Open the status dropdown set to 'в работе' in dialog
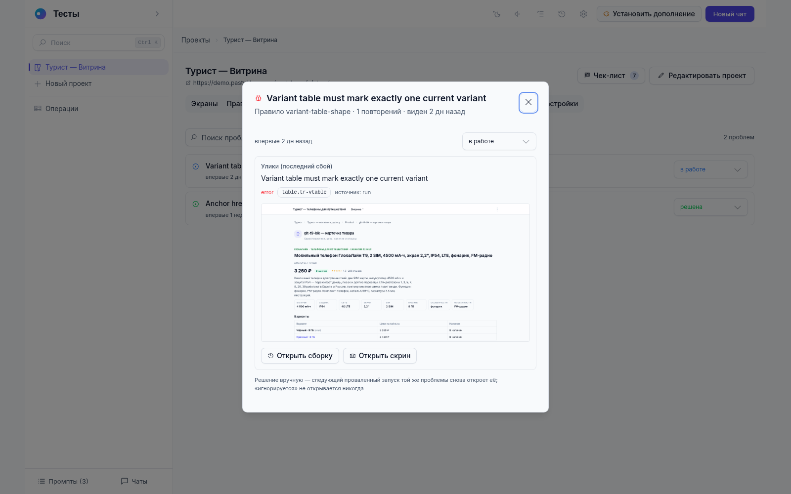Screen dimensions: 791x494 coord(499,141)
